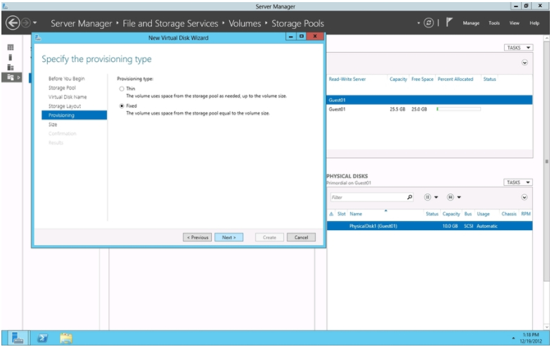This screenshot has height=349, width=552.
Task: Go to the Size wizard step
Action: coord(53,125)
